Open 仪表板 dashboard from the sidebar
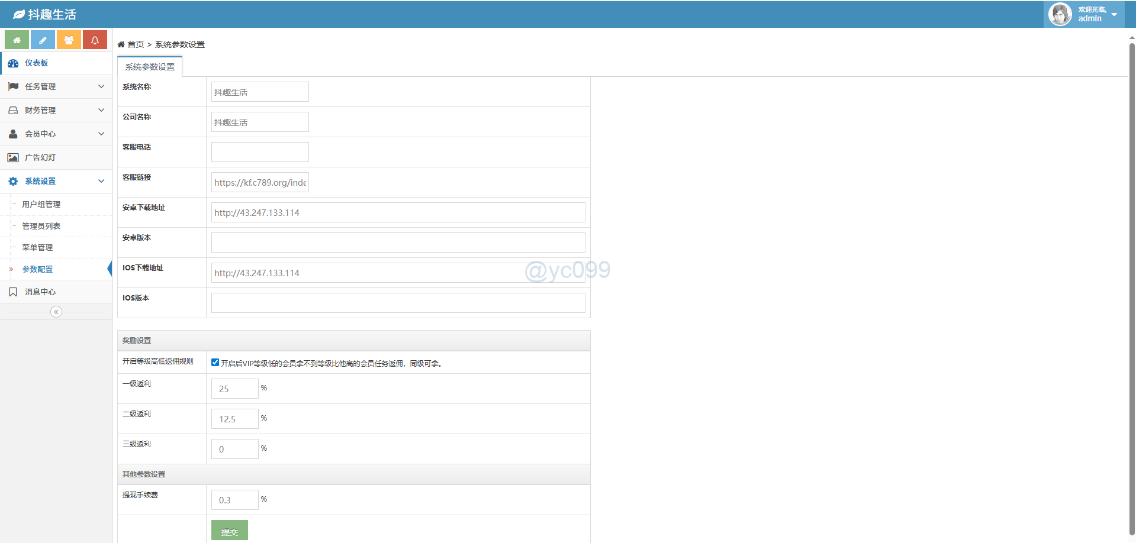 [36, 63]
